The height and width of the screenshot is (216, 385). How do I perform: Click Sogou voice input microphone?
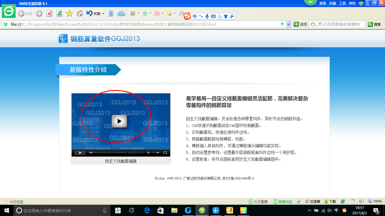tap(207, 16)
